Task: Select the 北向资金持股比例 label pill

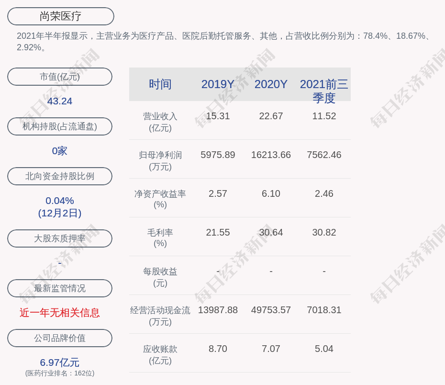Action: (x=60, y=176)
